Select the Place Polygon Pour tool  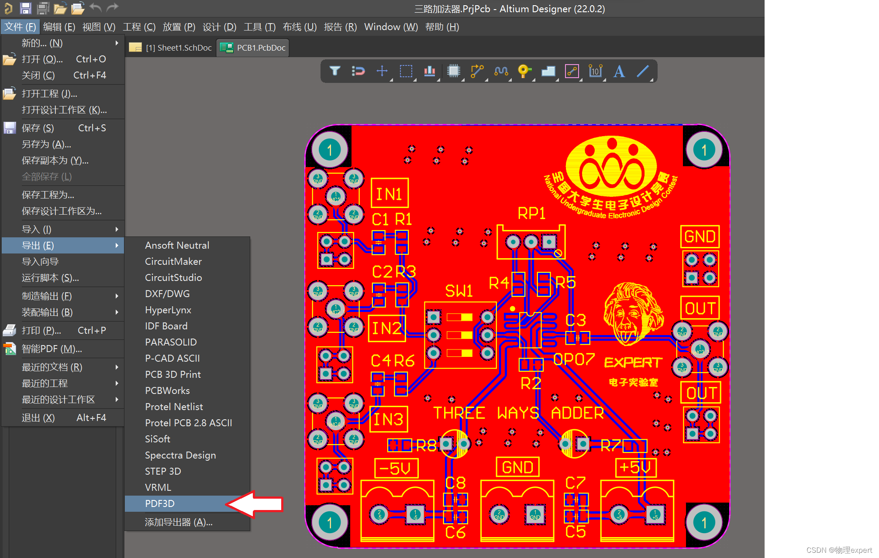548,71
